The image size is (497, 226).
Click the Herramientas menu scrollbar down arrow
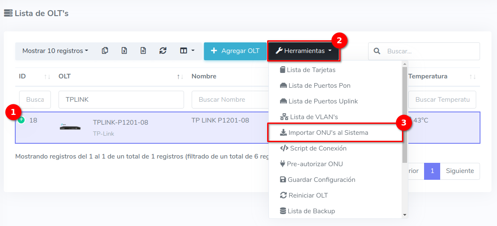tap(405, 215)
